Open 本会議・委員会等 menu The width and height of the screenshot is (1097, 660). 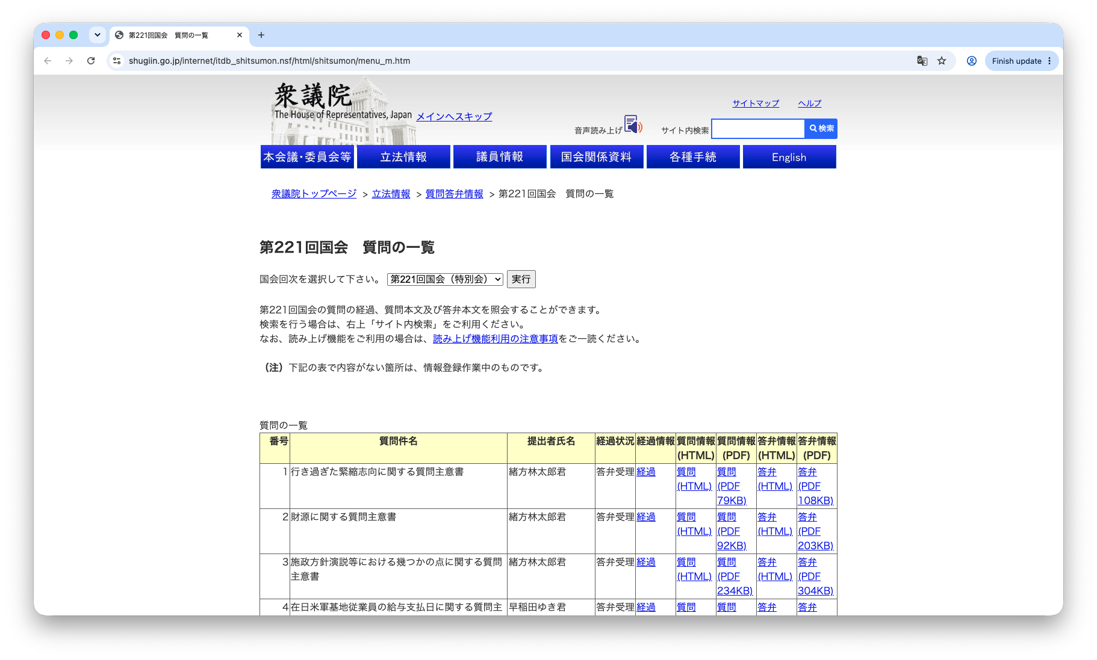point(307,157)
